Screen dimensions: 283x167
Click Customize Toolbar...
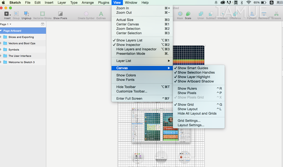pyautogui.click(x=142, y=92)
